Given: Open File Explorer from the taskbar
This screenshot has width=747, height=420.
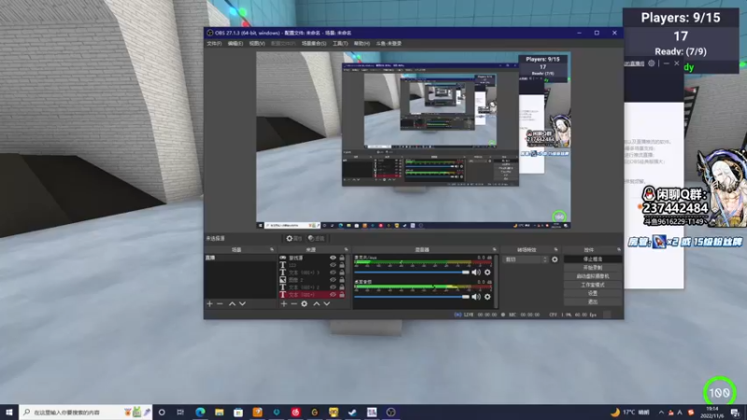Looking at the screenshot, I should (219, 413).
